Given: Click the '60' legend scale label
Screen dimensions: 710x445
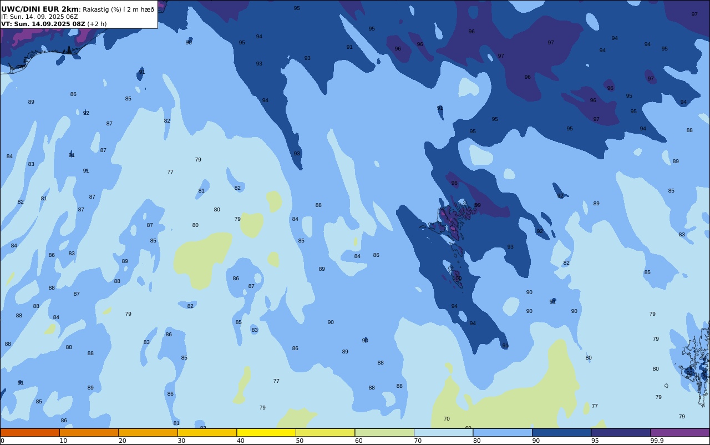Looking at the screenshot, I should (x=358, y=441).
